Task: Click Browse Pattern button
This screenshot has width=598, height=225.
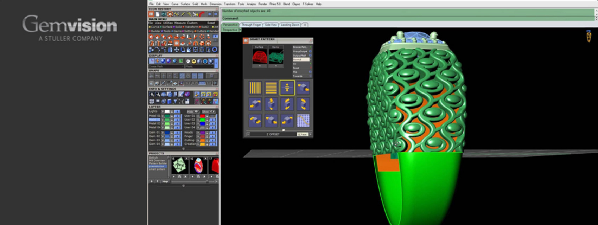Action: click(301, 47)
